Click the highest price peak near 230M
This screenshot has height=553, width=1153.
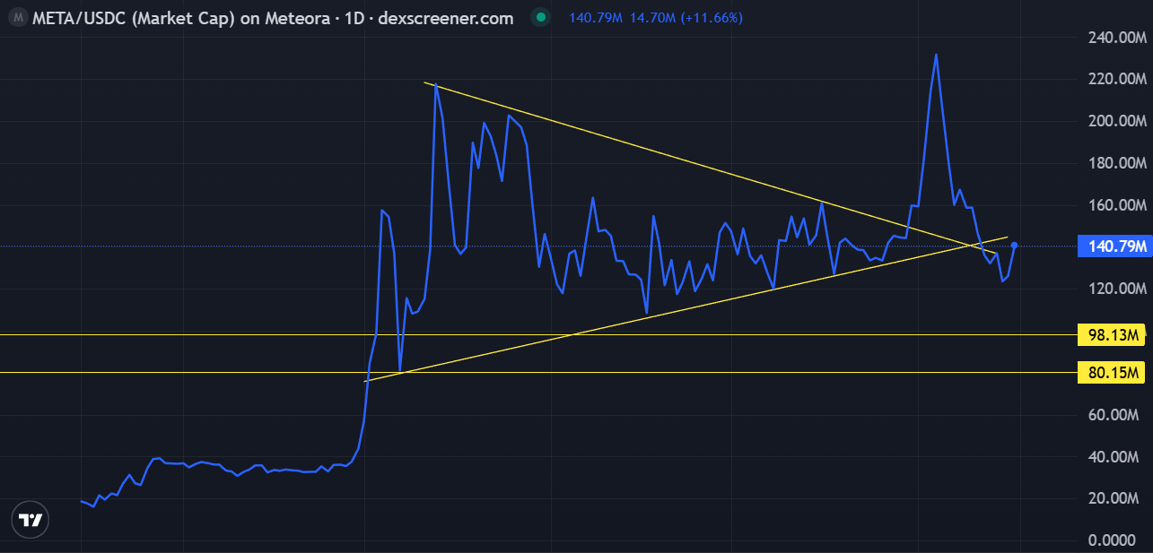click(x=936, y=55)
